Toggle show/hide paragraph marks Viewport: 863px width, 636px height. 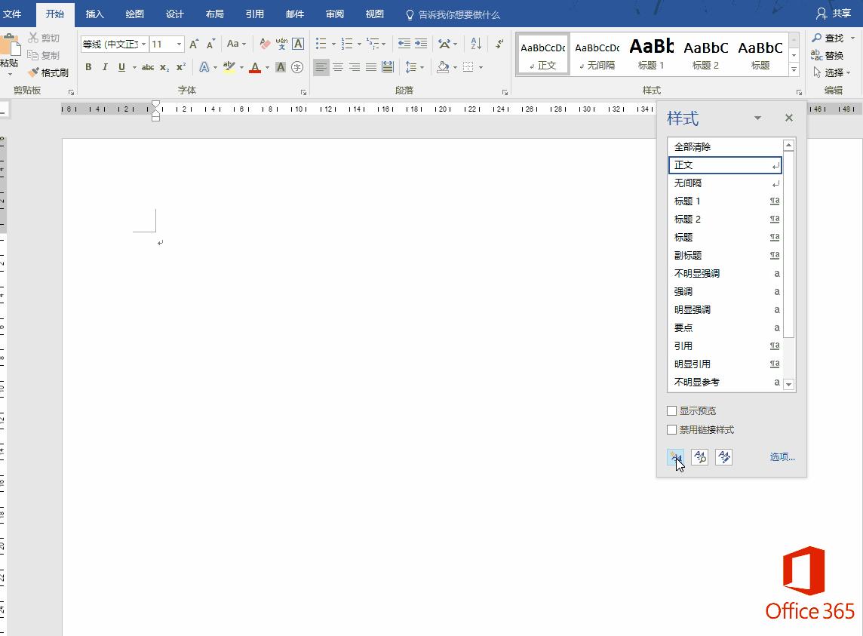(499, 44)
